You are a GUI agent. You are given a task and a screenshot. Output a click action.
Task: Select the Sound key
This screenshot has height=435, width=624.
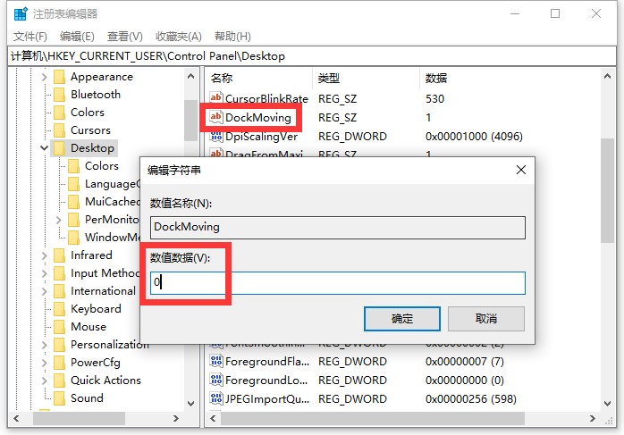(87, 398)
